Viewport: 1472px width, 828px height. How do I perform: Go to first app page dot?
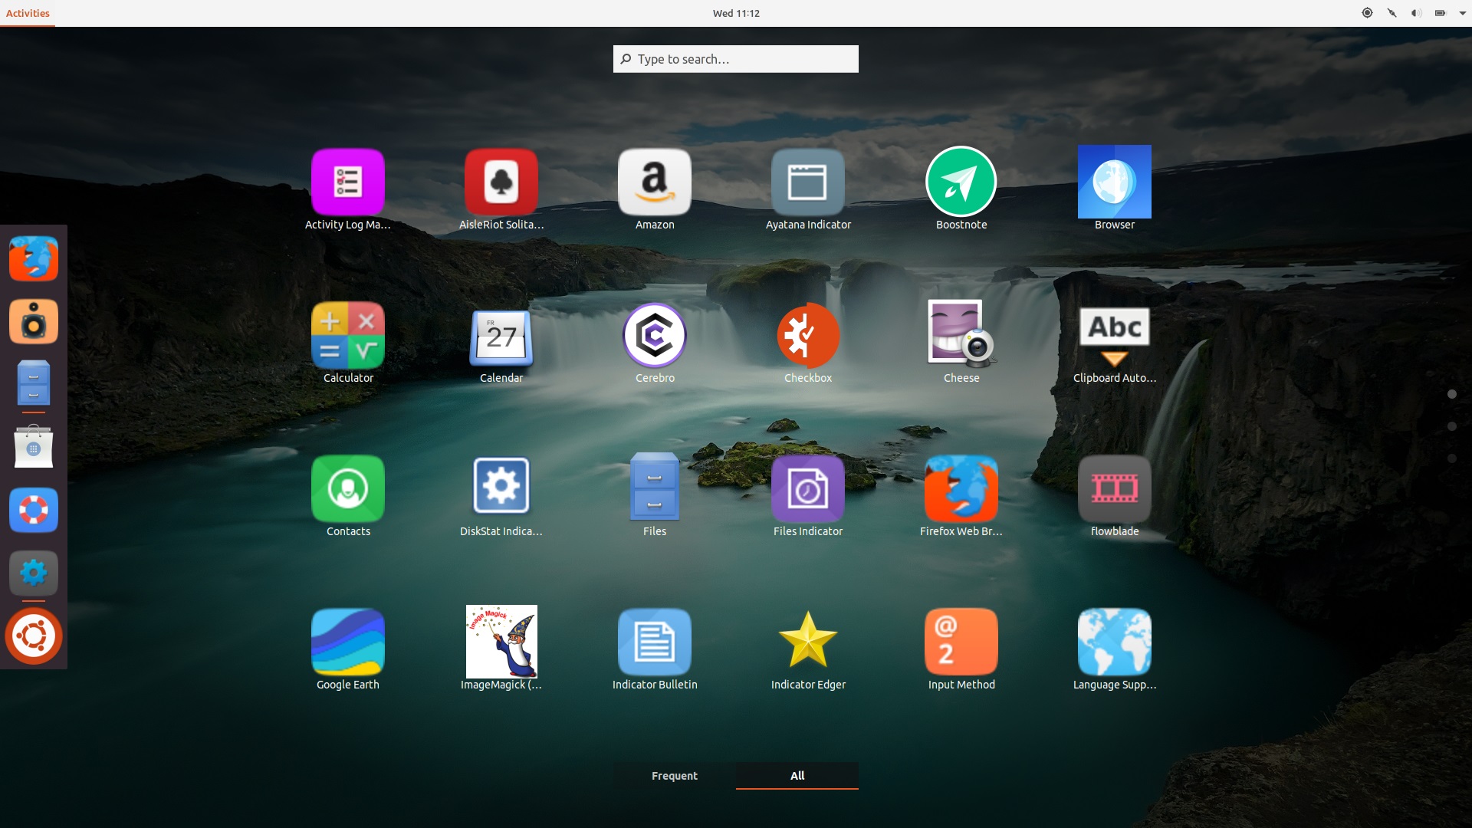tap(1451, 394)
